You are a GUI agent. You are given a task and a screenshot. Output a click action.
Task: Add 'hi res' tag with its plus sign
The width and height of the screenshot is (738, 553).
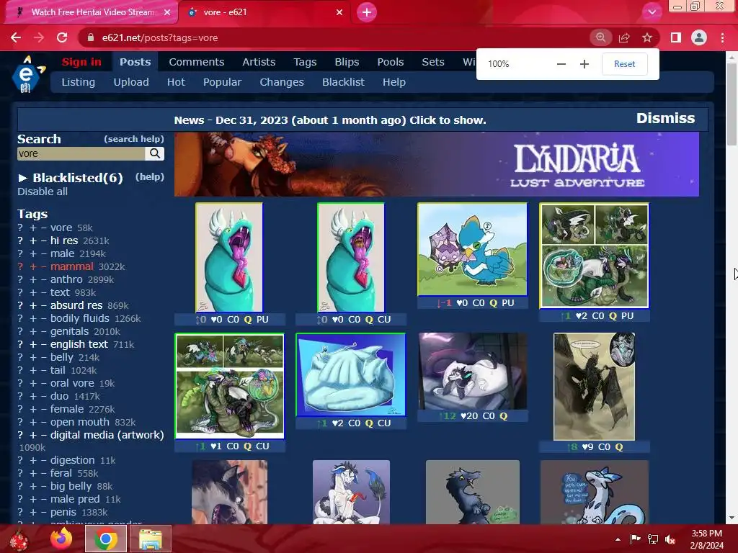pos(33,240)
